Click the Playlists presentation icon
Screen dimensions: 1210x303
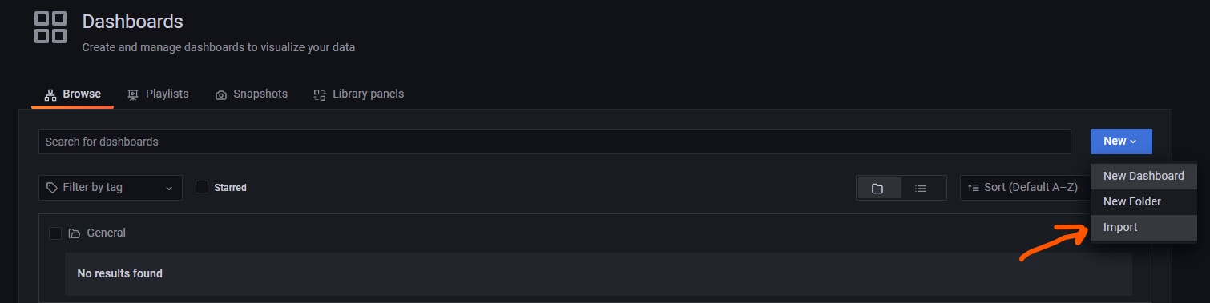pyautogui.click(x=133, y=94)
